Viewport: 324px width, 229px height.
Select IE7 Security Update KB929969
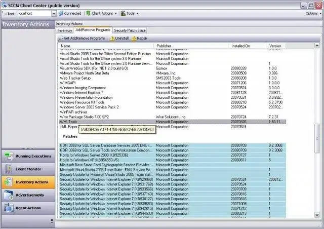pos(173,179)
